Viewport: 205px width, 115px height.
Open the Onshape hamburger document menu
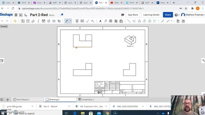click(16, 15)
